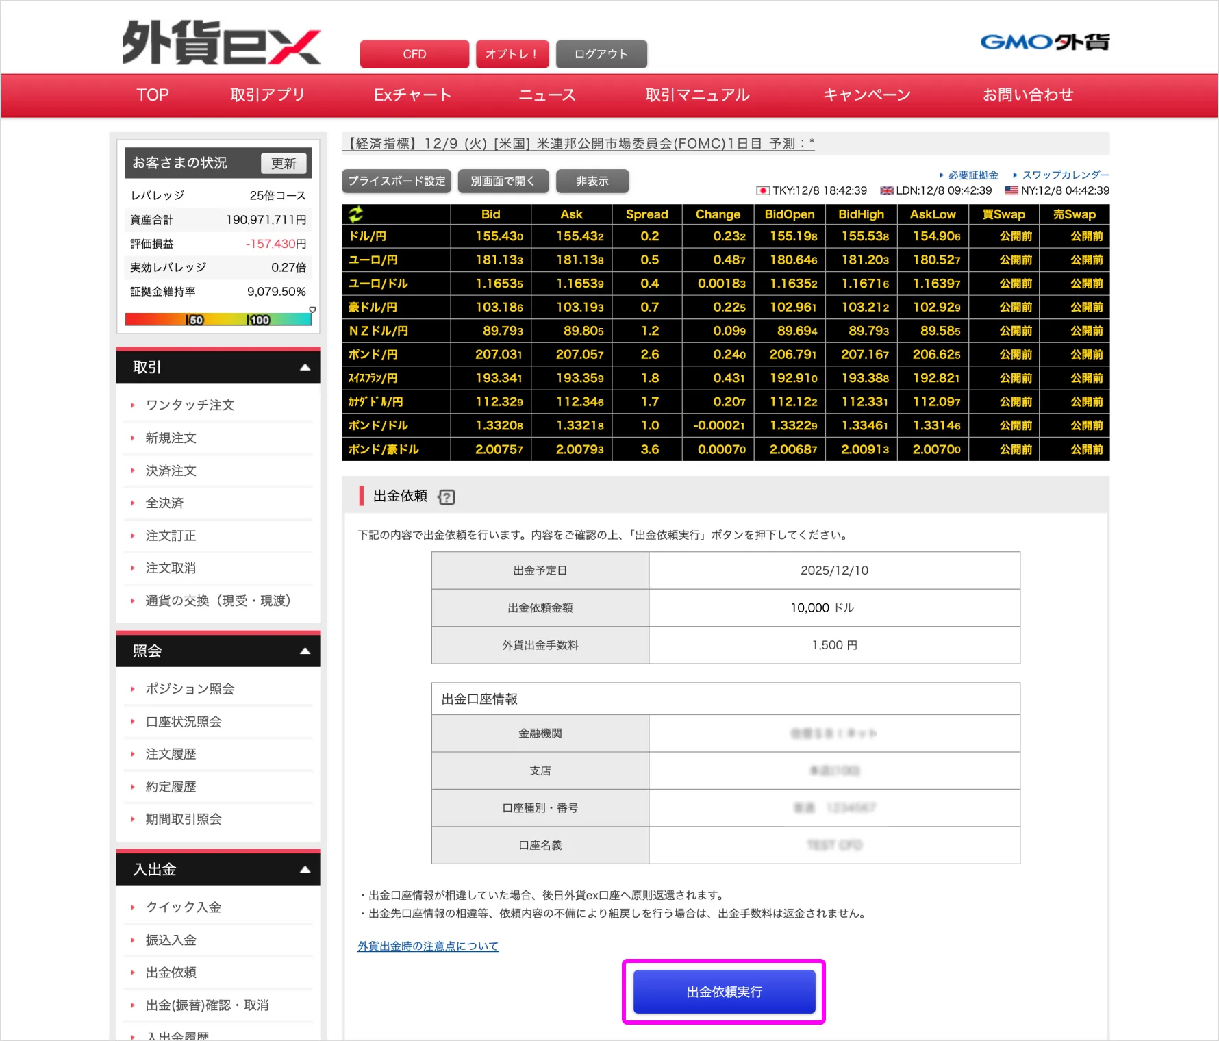
Task: Open the スワップカレンダー link
Action: pos(1065,175)
